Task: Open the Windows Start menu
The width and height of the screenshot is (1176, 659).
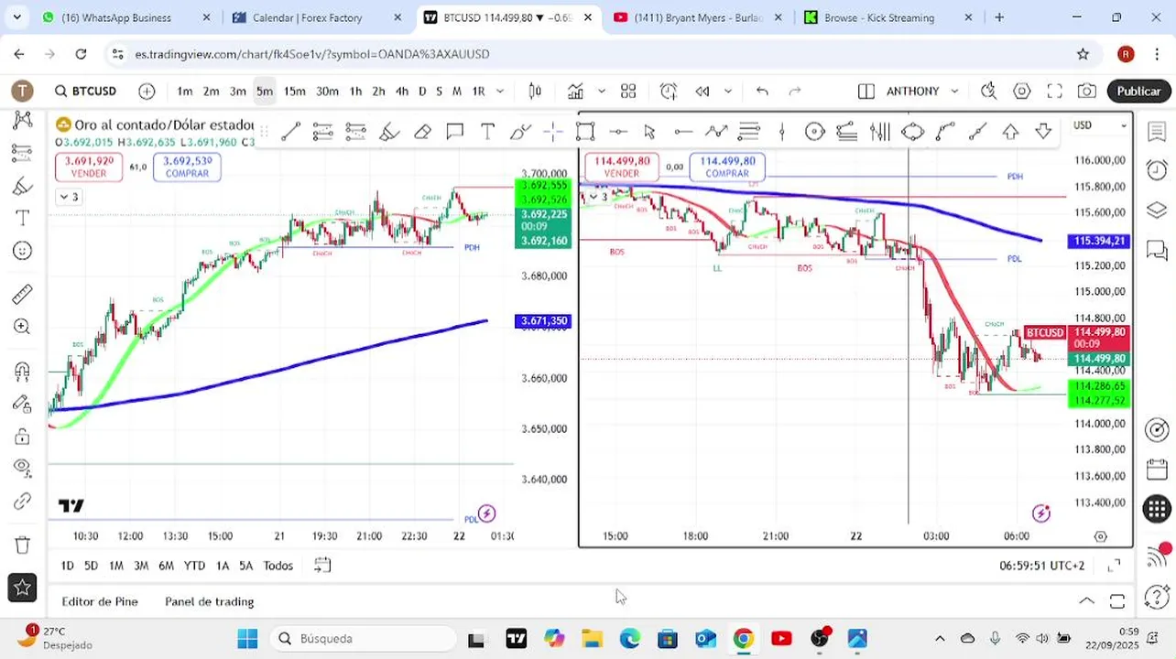Action: (x=247, y=638)
